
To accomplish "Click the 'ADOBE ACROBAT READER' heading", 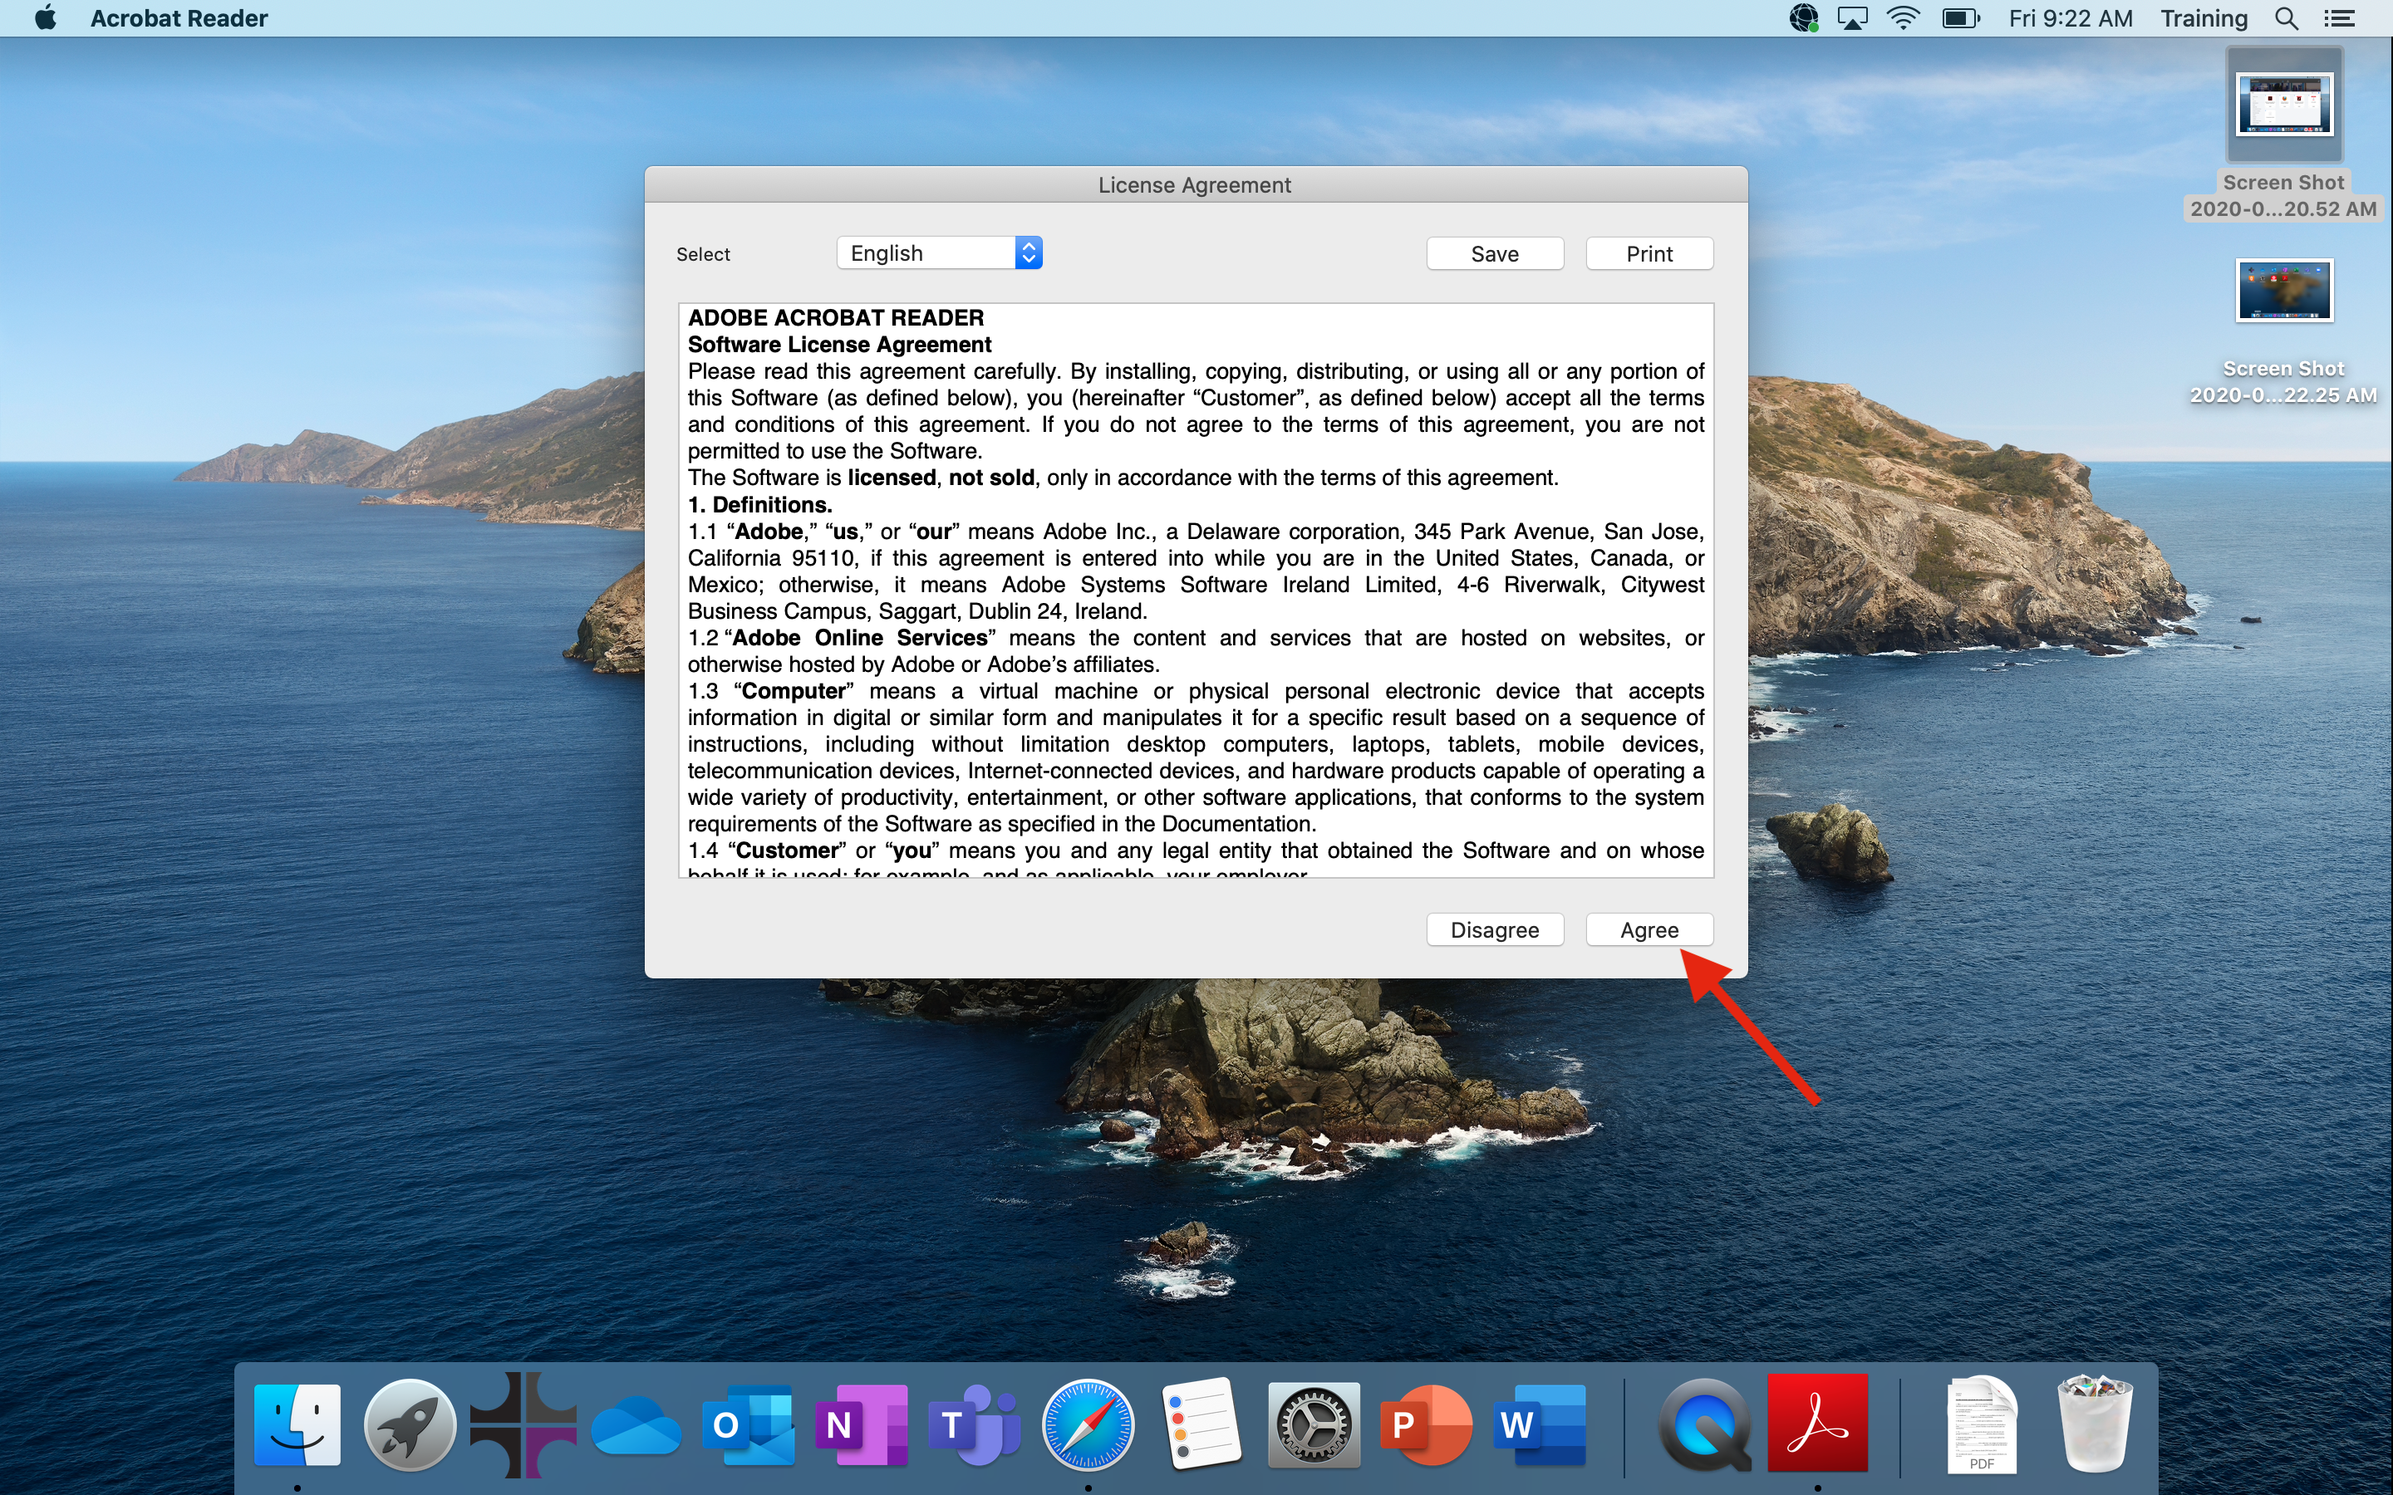I will click(x=836, y=317).
